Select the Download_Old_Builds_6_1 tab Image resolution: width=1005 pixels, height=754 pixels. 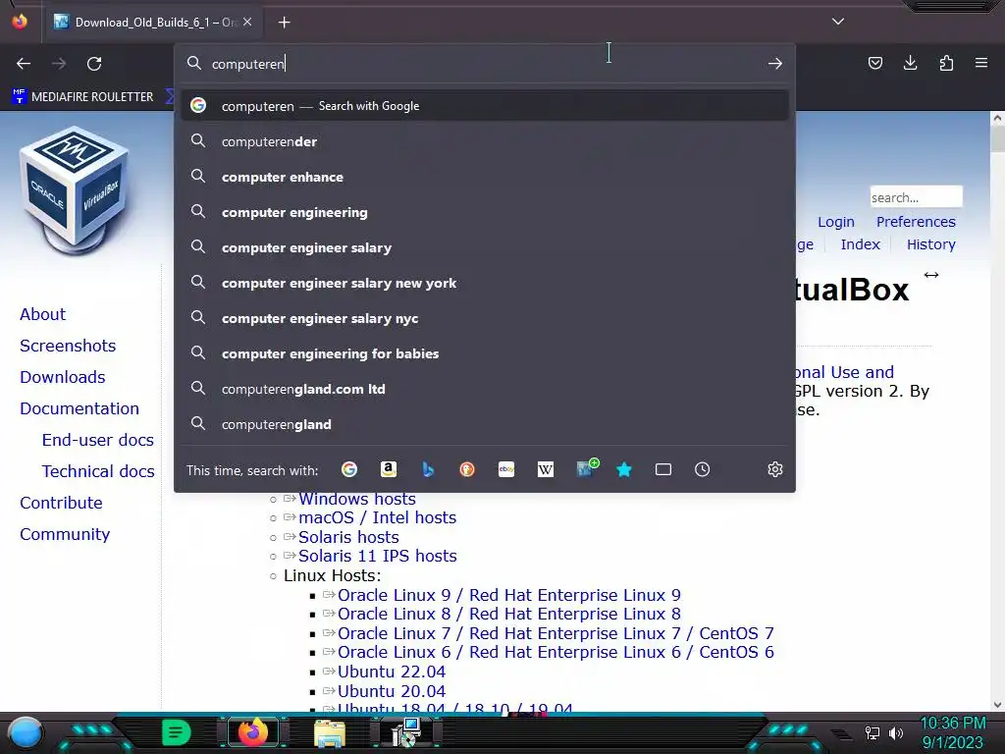(152, 23)
